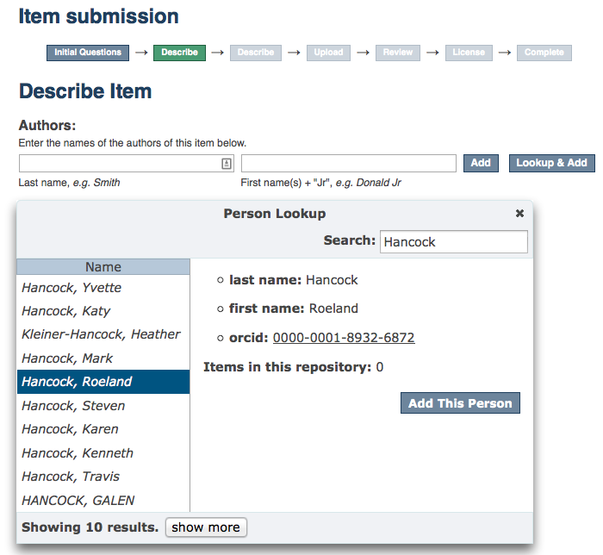Close the Person Lookup dialog

point(519,213)
